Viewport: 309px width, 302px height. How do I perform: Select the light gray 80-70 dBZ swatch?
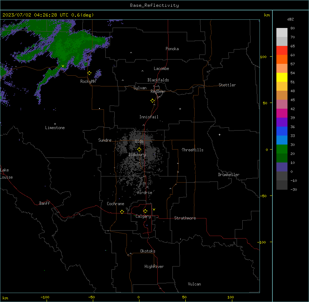click(x=282, y=33)
